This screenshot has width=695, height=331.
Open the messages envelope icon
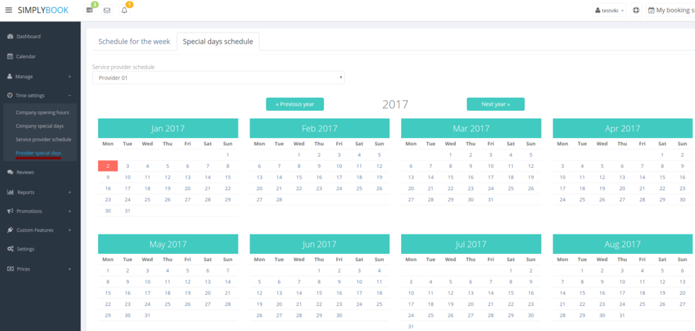[107, 10]
